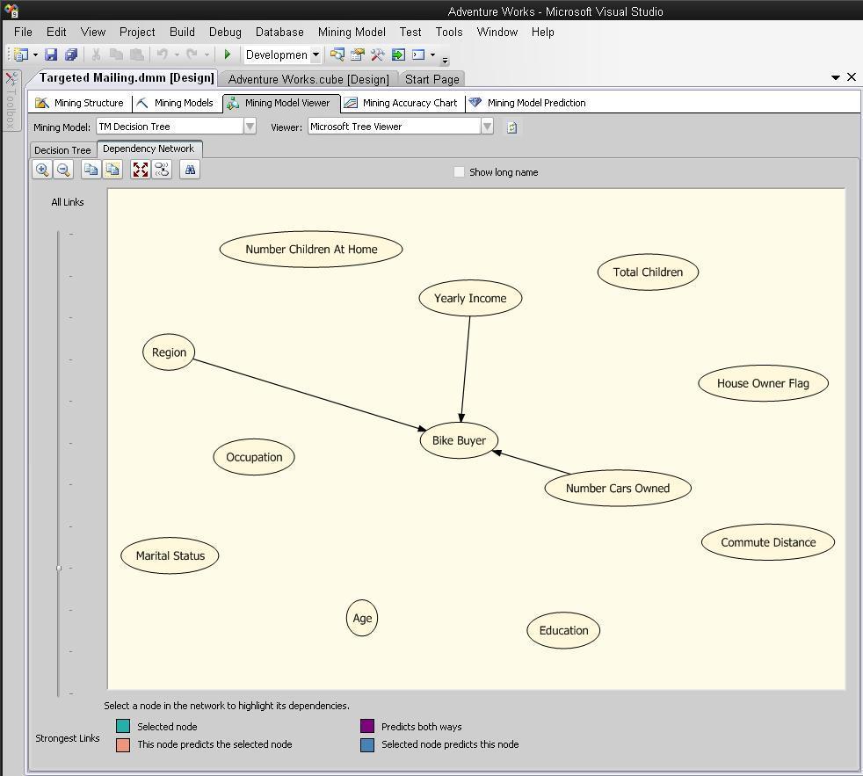This screenshot has height=776, width=863.
Task: Open Solution Explorer via the magnifier toolbar icon
Action: tap(337, 54)
